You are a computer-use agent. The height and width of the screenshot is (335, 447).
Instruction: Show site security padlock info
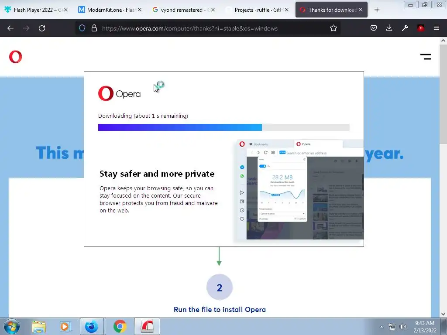point(94,28)
